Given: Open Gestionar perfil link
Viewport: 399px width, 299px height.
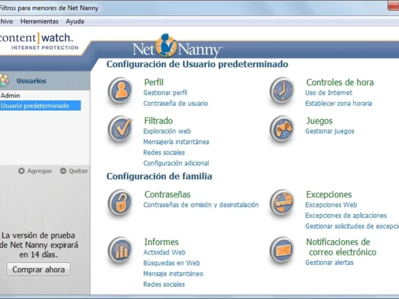Looking at the screenshot, I should point(165,93).
